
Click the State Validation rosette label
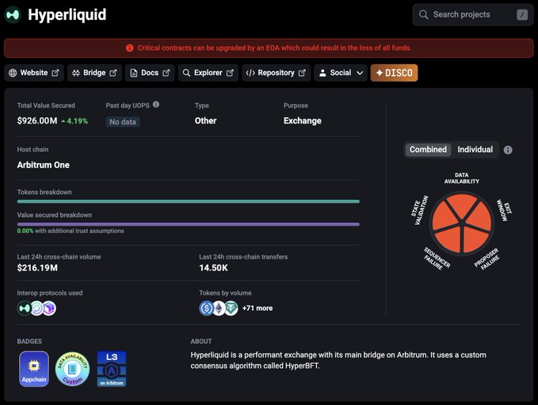(x=420, y=210)
